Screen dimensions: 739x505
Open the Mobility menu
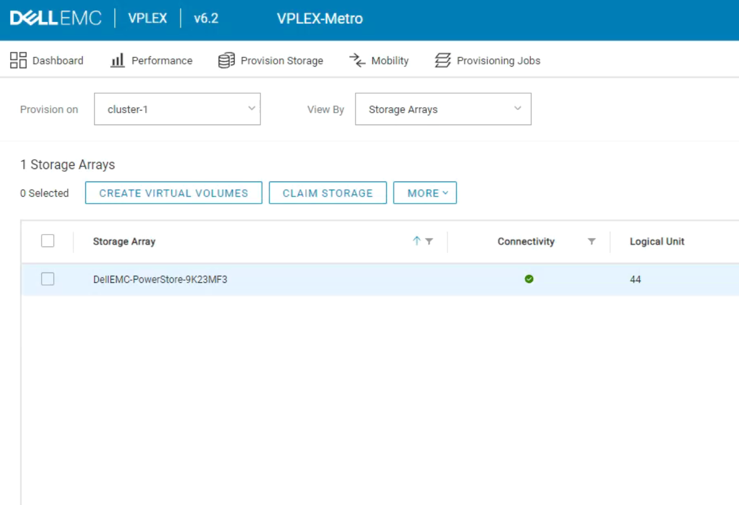click(390, 61)
